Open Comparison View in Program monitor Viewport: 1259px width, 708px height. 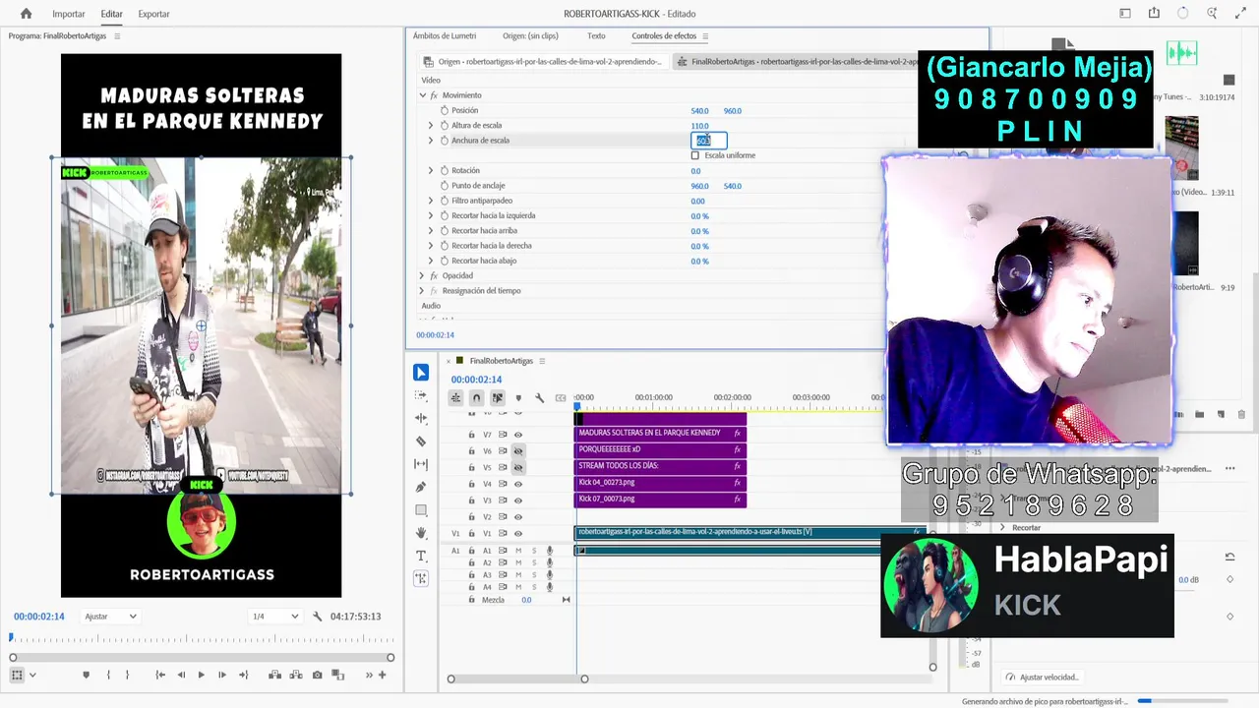(x=338, y=675)
